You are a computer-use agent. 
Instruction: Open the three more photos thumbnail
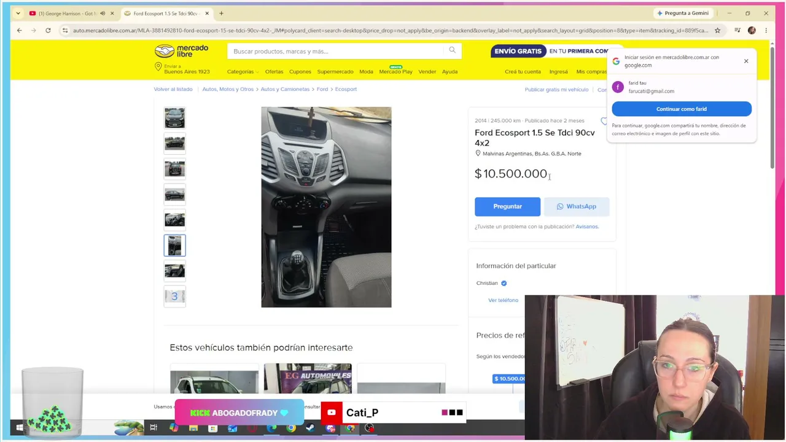(174, 297)
